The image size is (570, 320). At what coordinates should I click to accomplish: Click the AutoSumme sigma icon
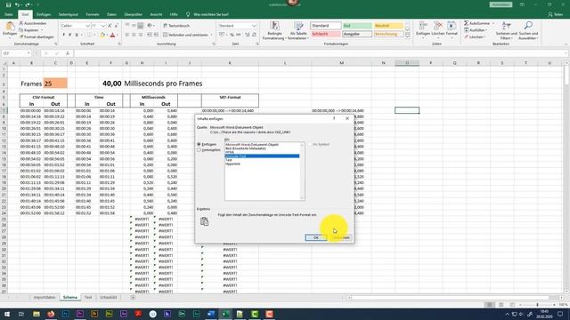[466, 23]
